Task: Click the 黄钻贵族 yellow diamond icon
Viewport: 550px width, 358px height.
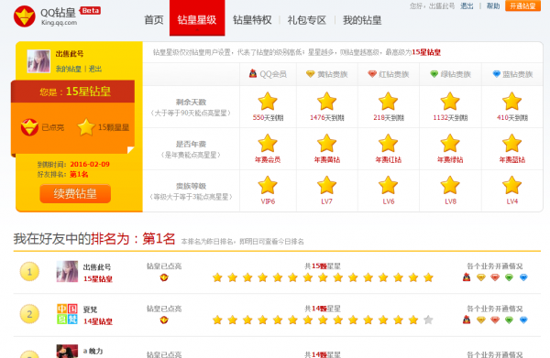Action: point(310,74)
